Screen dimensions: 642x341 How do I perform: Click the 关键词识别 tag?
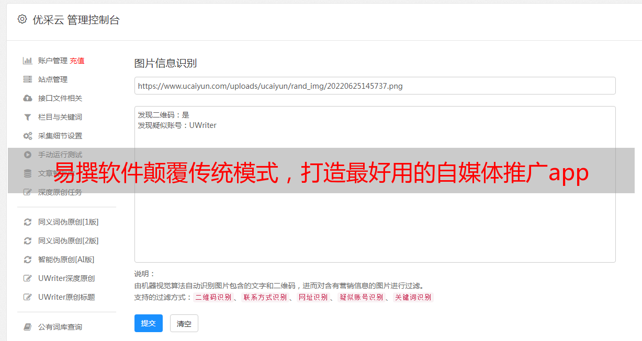[x=413, y=297]
